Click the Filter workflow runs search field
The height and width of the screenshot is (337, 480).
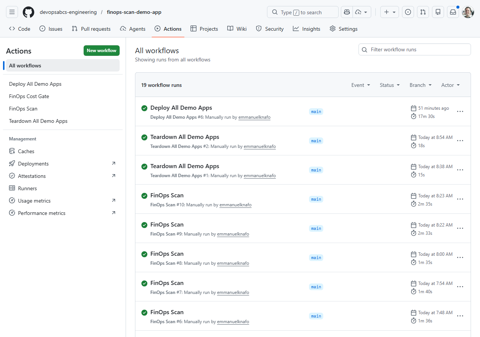[414, 49]
